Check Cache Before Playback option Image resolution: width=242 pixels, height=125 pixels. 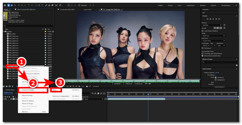[203, 31]
